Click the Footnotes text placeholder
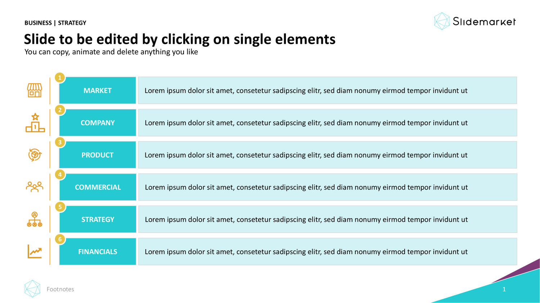The height and width of the screenshot is (303, 540). tap(60, 289)
